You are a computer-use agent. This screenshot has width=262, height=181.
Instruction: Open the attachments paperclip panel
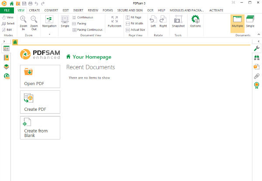[x=257, y=76]
